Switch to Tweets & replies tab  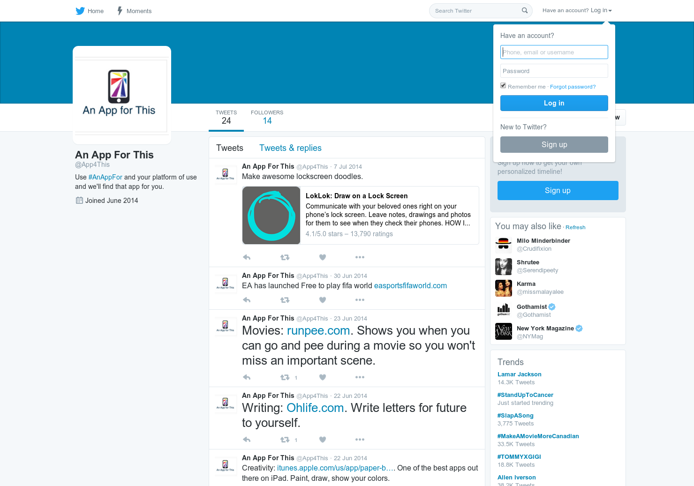[x=290, y=148]
